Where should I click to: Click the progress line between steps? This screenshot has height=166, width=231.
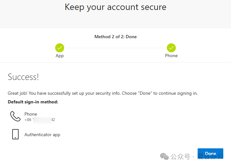coord(116,48)
